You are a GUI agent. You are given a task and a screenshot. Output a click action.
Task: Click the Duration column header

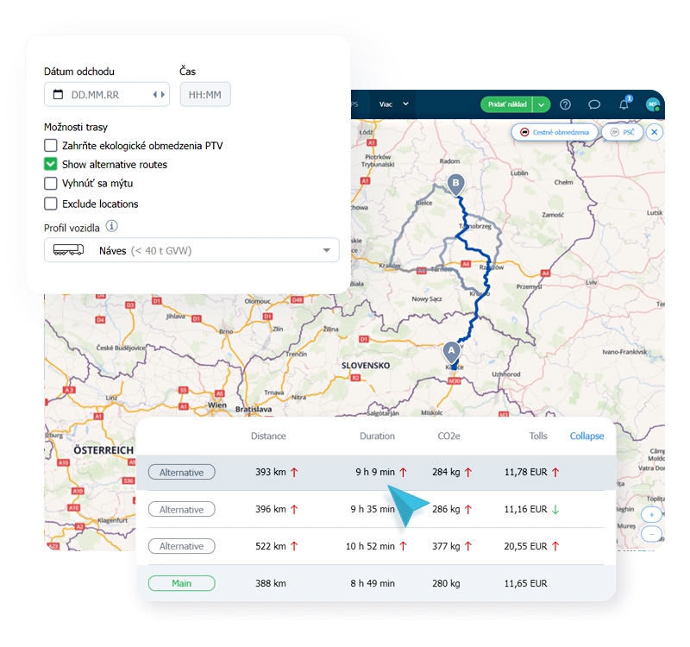377,436
